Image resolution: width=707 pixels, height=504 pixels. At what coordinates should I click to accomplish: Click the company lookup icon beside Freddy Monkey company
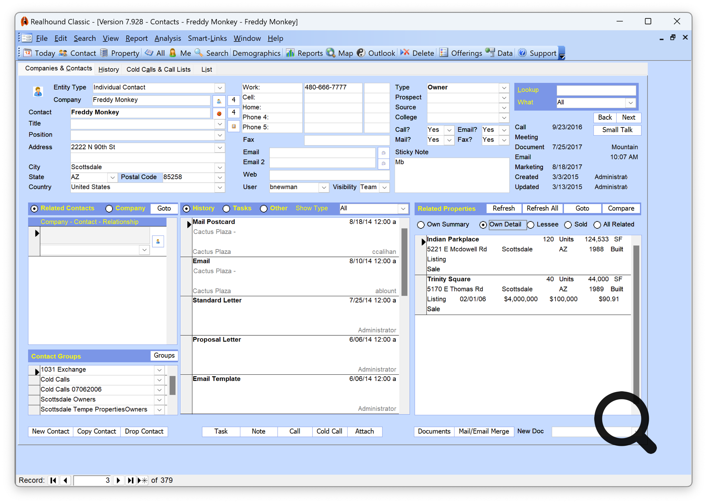click(x=219, y=101)
